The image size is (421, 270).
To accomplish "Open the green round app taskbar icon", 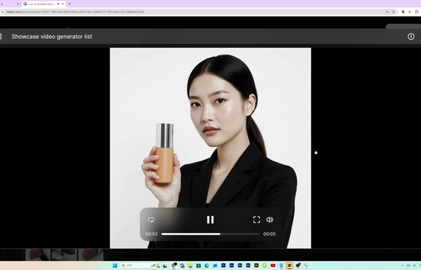I will pyautogui.click(x=265, y=265).
